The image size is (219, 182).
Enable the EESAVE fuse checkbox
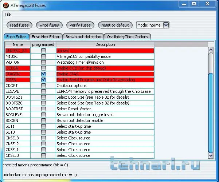point(43,91)
